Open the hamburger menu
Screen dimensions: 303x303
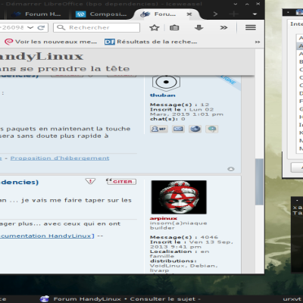pyautogui.click(x=251, y=27)
